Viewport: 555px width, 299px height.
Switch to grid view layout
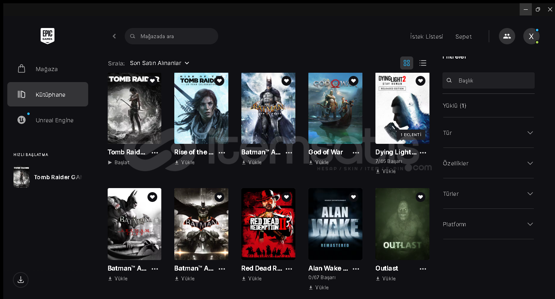coord(407,63)
